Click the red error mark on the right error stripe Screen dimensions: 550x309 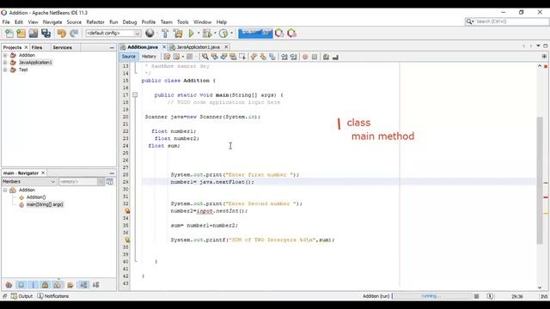[x=546, y=197]
